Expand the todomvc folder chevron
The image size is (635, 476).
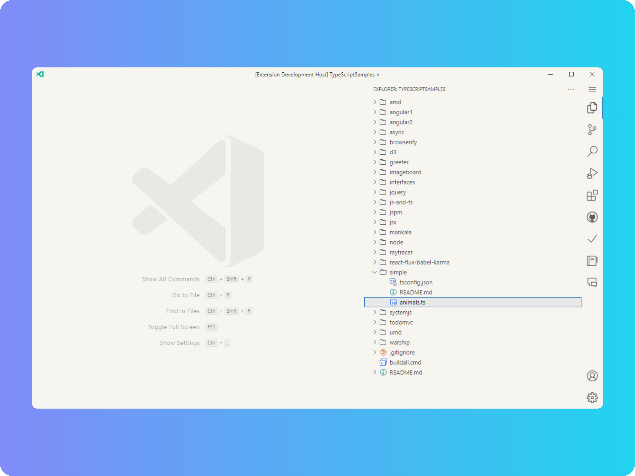tap(375, 322)
